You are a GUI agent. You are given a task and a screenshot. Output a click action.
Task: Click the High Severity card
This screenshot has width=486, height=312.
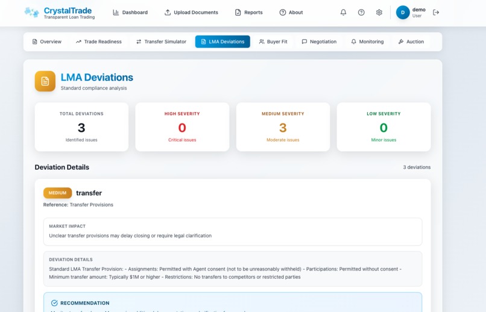click(182, 127)
